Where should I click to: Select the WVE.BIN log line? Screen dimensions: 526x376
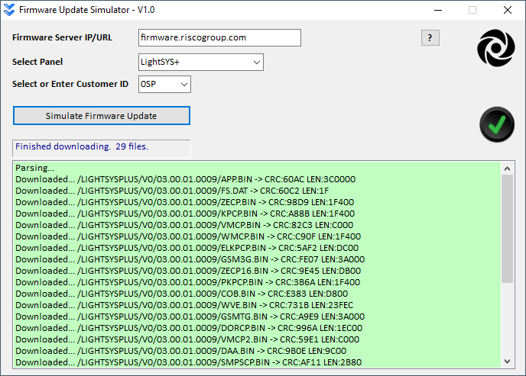point(184,305)
